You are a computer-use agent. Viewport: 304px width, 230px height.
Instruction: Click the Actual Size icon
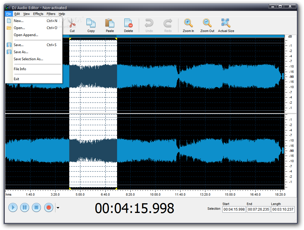[x=226, y=25]
